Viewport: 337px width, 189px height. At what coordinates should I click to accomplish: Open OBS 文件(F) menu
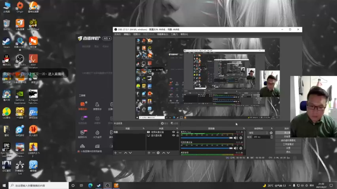click(x=118, y=34)
